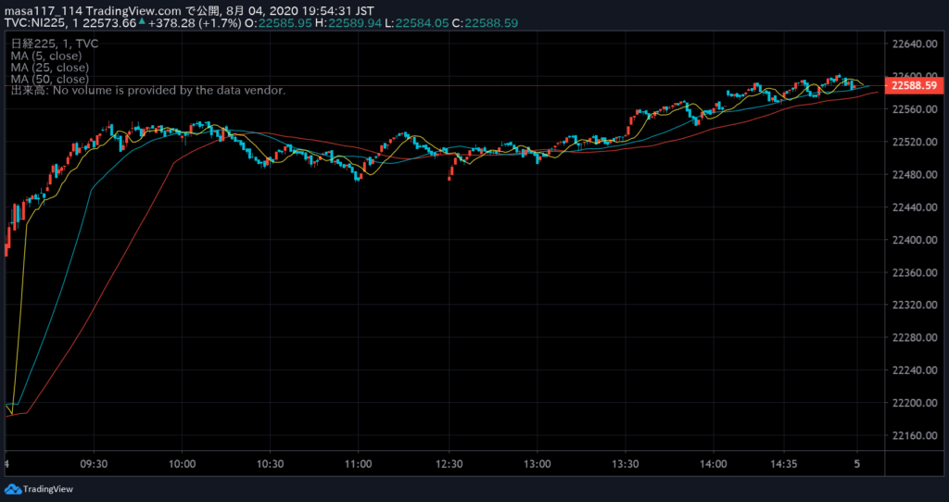Click the 10:00 time axis label
Viewport: 949px width, 502px height.
(183, 465)
